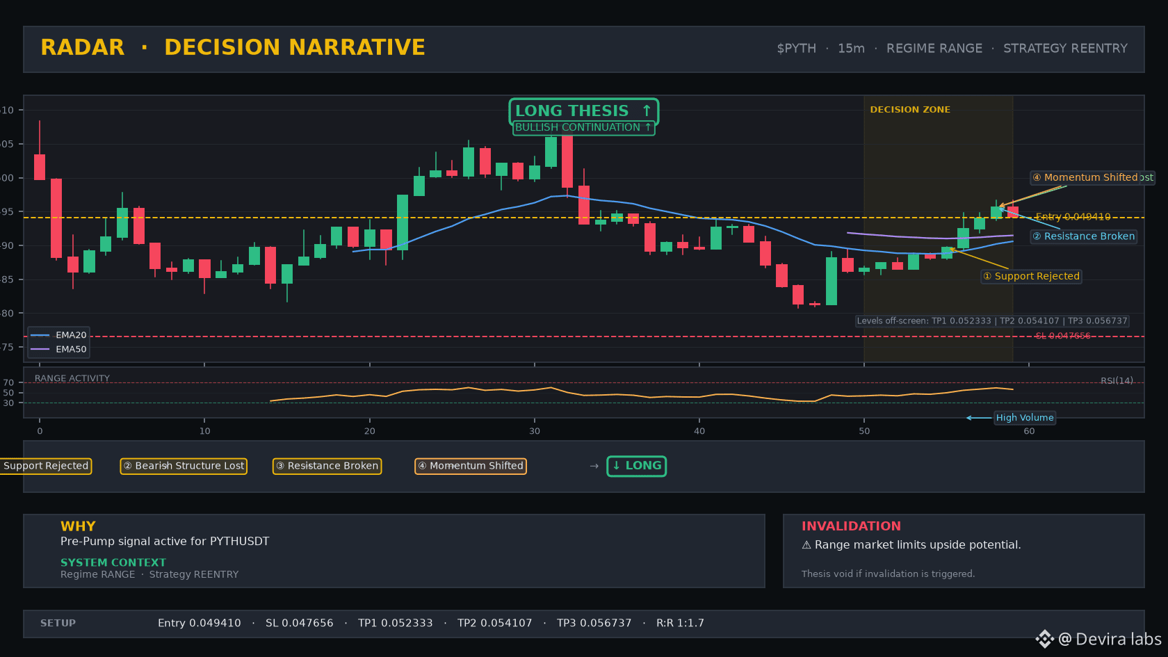
Task: Click the green LONG outcome badge
Action: click(636, 466)
